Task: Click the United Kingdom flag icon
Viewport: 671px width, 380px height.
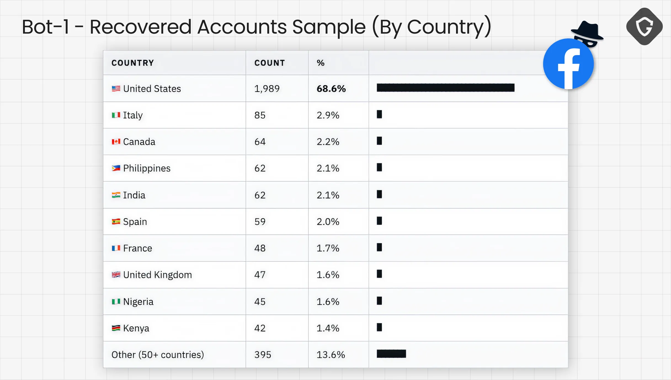Action: pos(116,275)
